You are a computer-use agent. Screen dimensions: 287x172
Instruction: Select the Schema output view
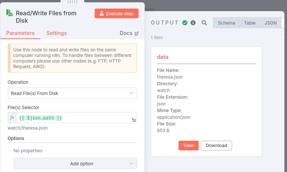pyautogui.click(x=226, y=23)
